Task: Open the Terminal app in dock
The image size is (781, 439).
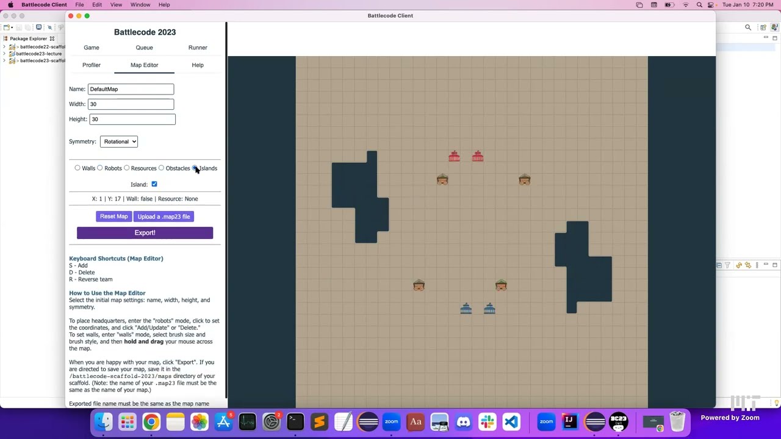Action: 295,422
